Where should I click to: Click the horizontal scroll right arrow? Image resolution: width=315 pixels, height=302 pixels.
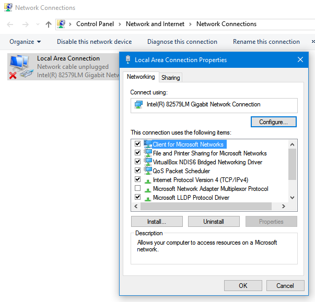[284, 206]
